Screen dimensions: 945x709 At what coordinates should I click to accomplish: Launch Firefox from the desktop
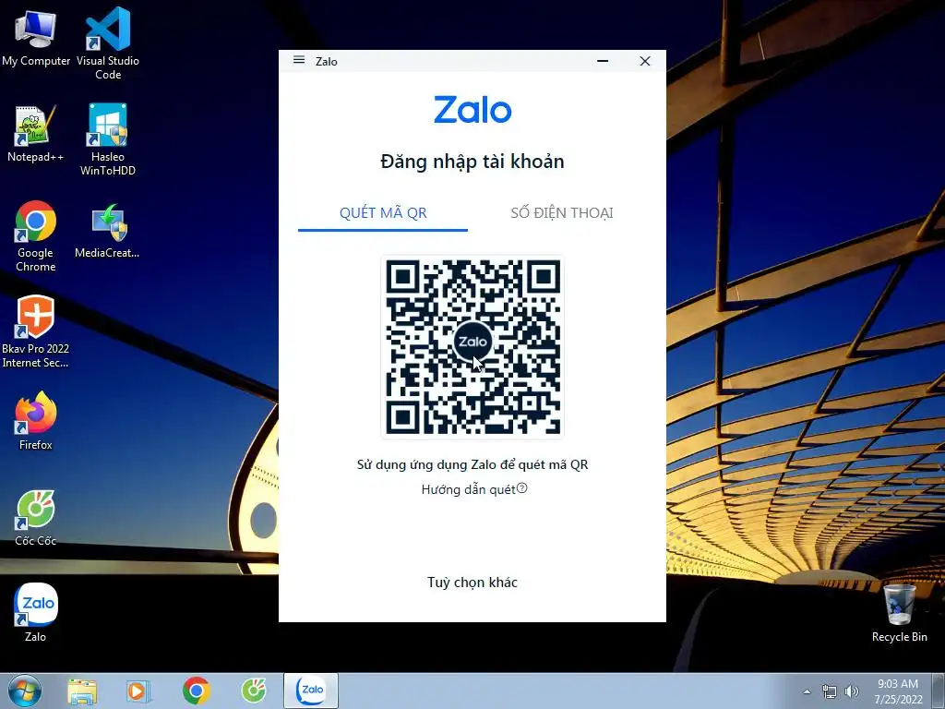tap(36, 421)
